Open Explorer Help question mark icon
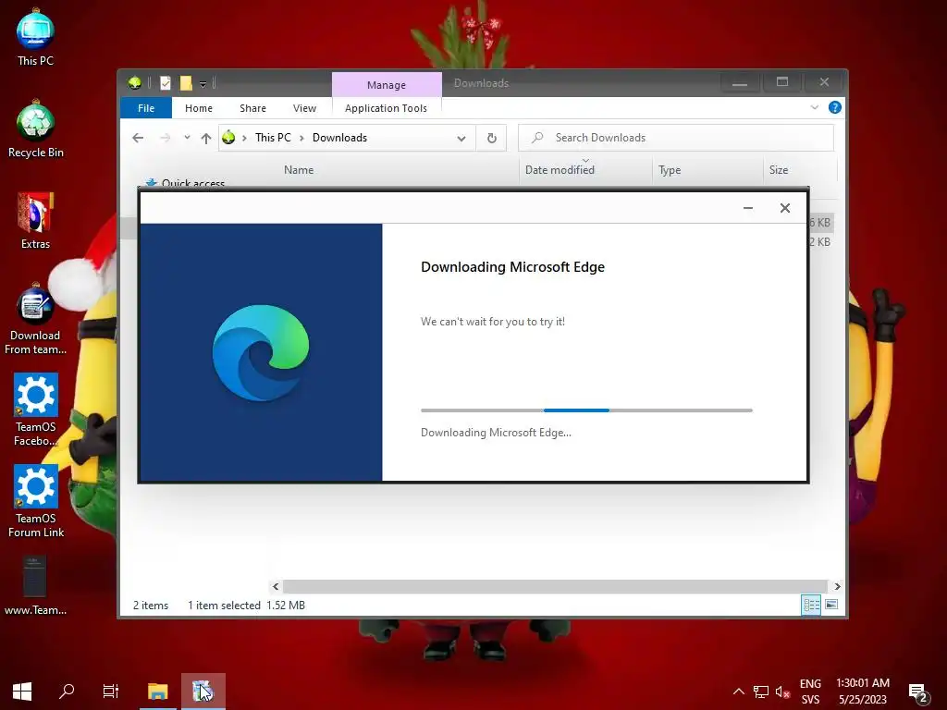The width and height of the screenshot is (947, 710). (x=835, y=107)
